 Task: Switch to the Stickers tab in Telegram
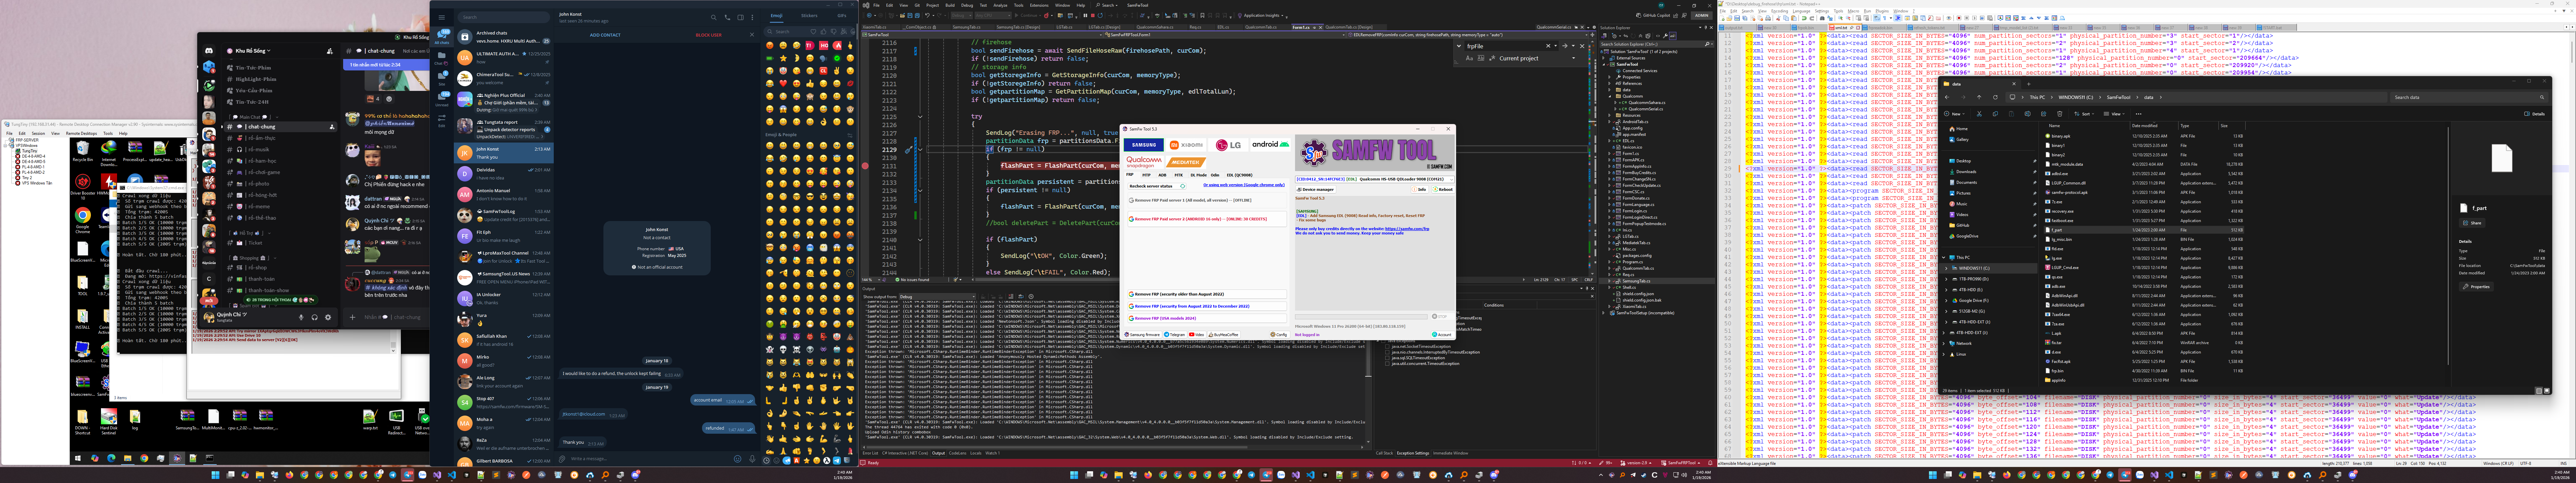(809, 16)
